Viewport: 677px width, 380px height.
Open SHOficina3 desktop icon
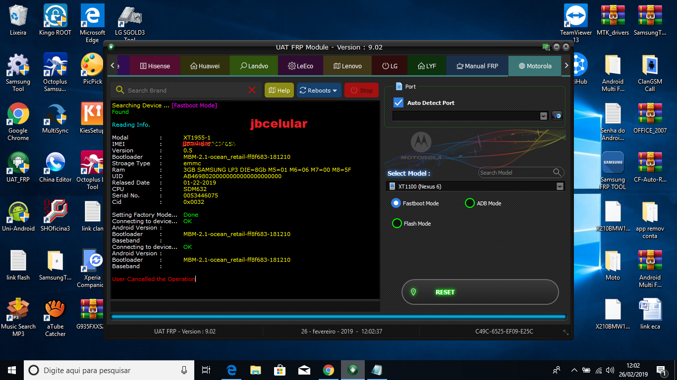(56, 216)
